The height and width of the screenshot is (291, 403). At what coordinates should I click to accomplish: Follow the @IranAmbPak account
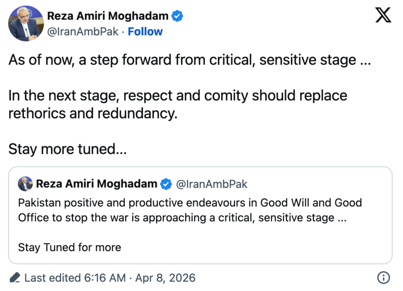tap(145, 31)
